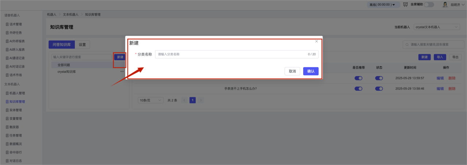Viewport: 467px width, 165px height.
Task: Click the 触发器 sidebar icon
Action: pos(7,127)
